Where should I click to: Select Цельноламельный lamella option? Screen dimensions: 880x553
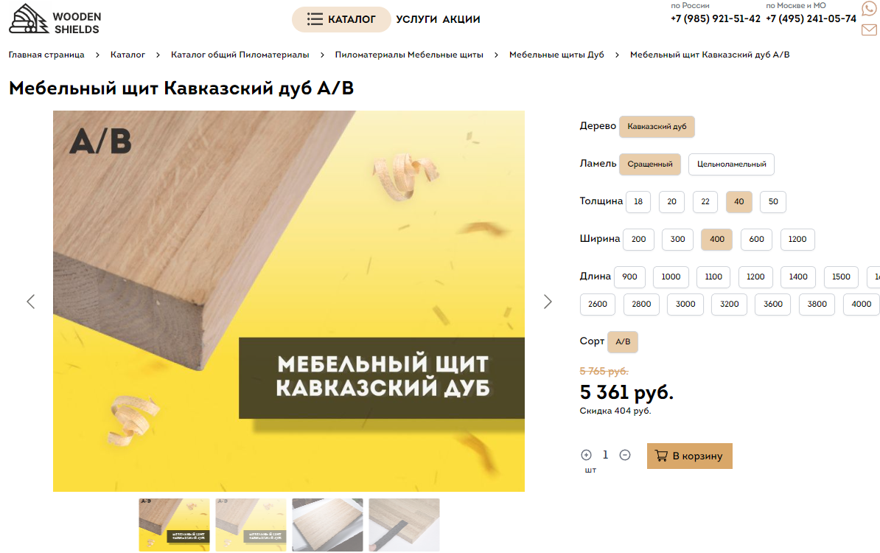point(731,164)
